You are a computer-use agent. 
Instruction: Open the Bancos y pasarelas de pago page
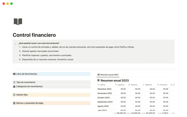point(30,103)
